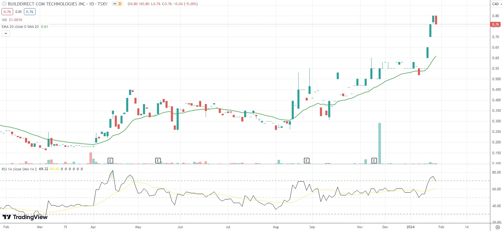The width and height of the screenshot is (502, 231).
Task: Click the BUILDDIRECT COM TECHNOLOGIES INC symbol title
Action: (x=47, y=4)
